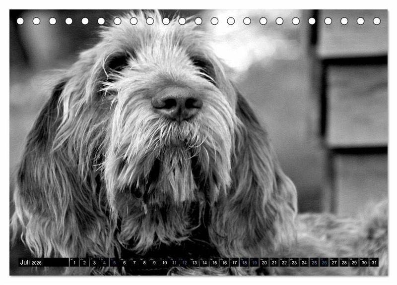Choose day 12 in the date row
The height and width of the screenshot is (285, 397).
point(184,263)
